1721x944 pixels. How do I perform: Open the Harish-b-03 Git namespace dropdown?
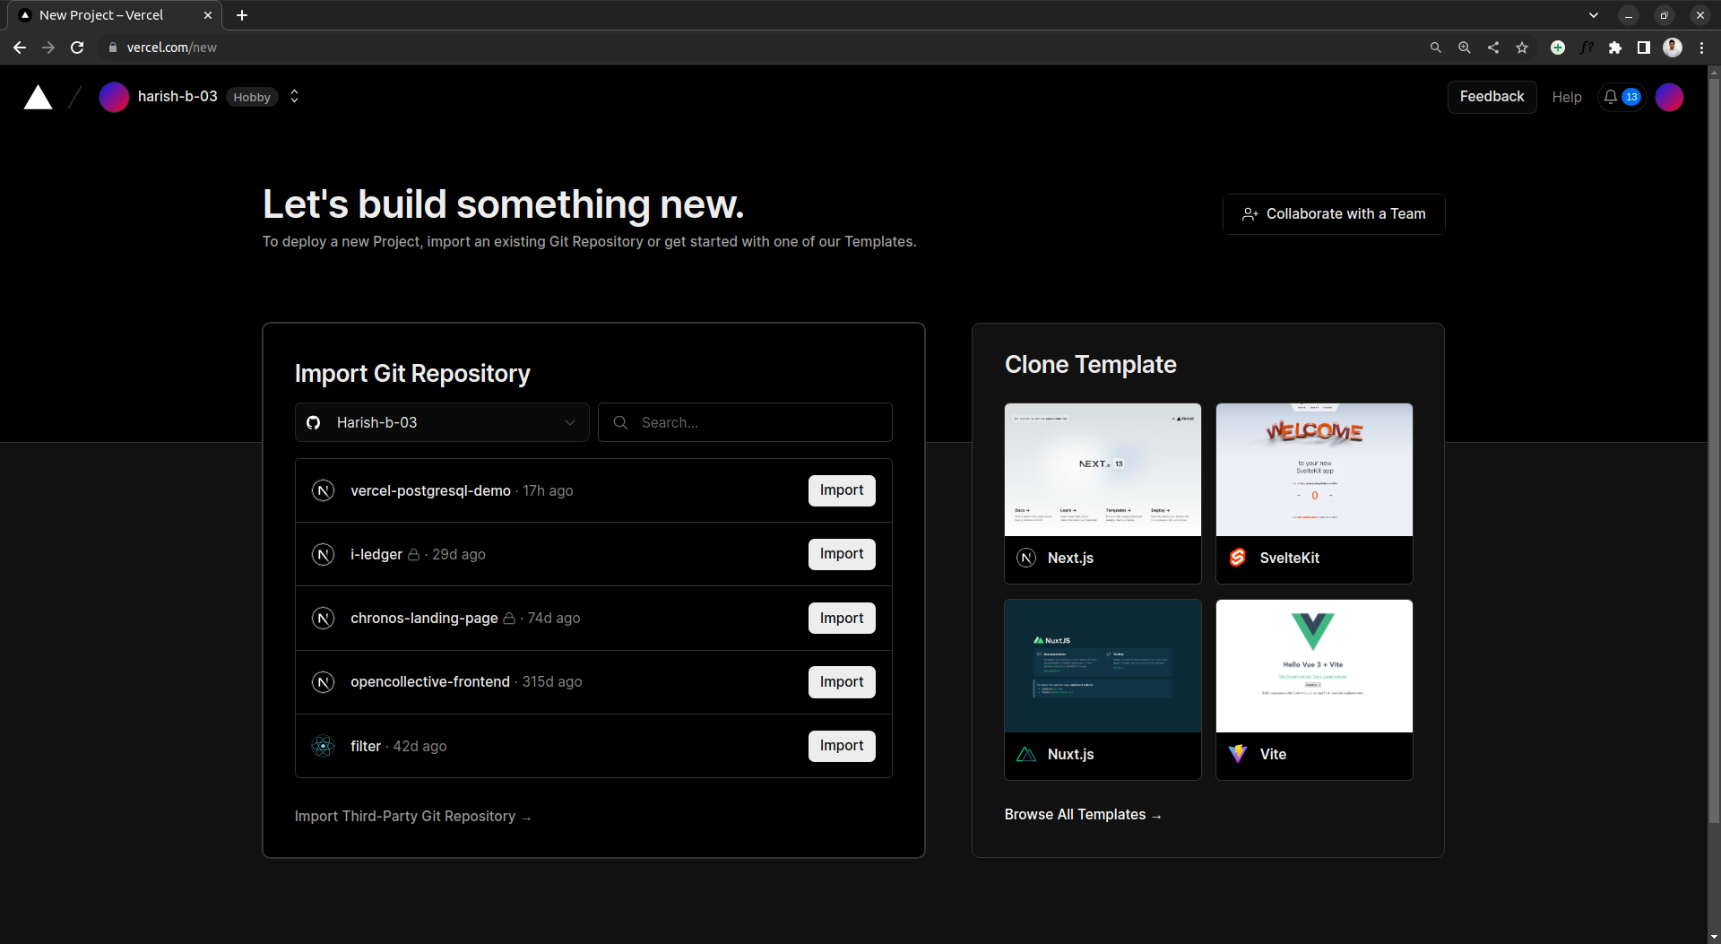coord(442,422)
